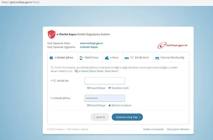Switch to the e-Devlet Şifresi tab
This screenshot has height=140, width=213.
[62, 58]
